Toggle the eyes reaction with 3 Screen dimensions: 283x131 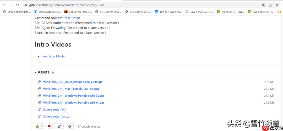pyautogui.click(x=72, y=126)
